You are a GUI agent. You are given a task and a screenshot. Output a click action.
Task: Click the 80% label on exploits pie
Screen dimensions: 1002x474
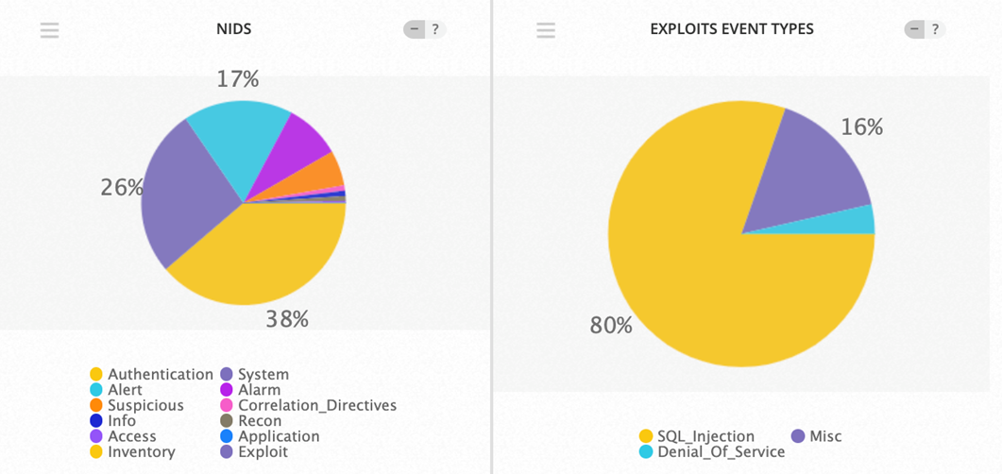point(611,326)
